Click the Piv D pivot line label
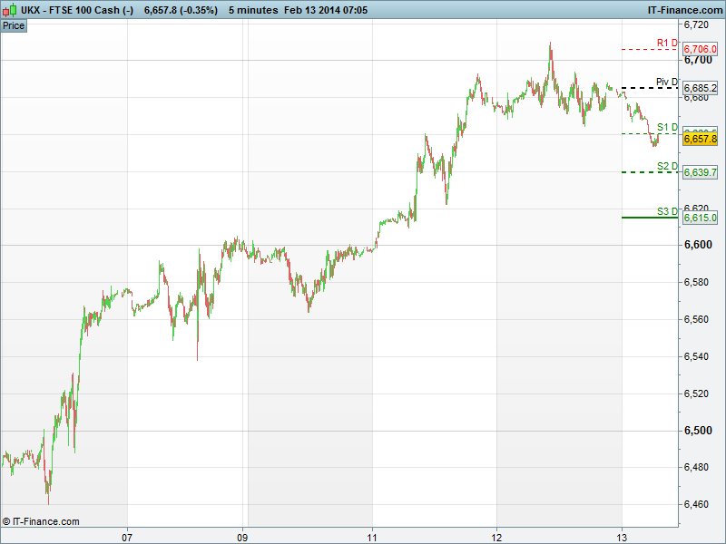The image size is (726, 544). coord(667,82)
